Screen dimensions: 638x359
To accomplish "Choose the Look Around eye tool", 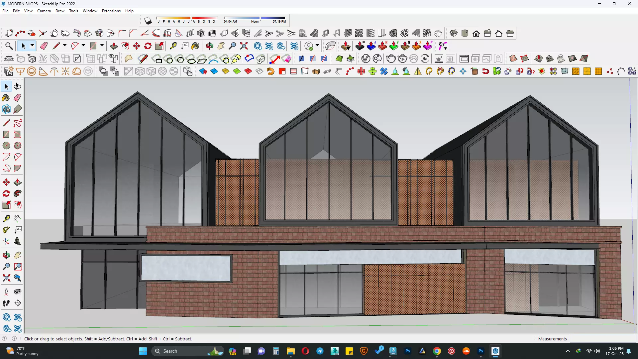I will pyautogui.click(x=18, y=292).
